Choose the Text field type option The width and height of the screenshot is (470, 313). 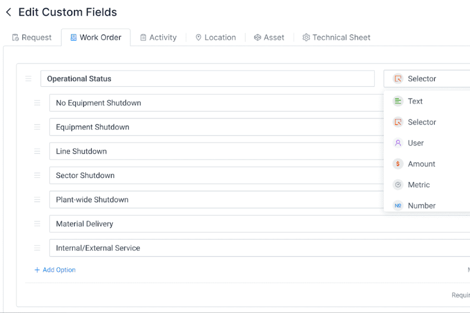415,101
